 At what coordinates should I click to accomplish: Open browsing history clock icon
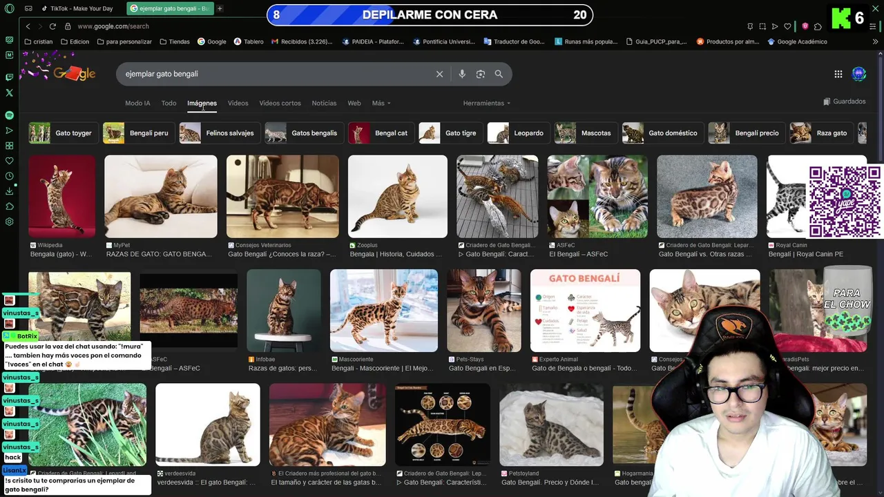click(10, 176)
